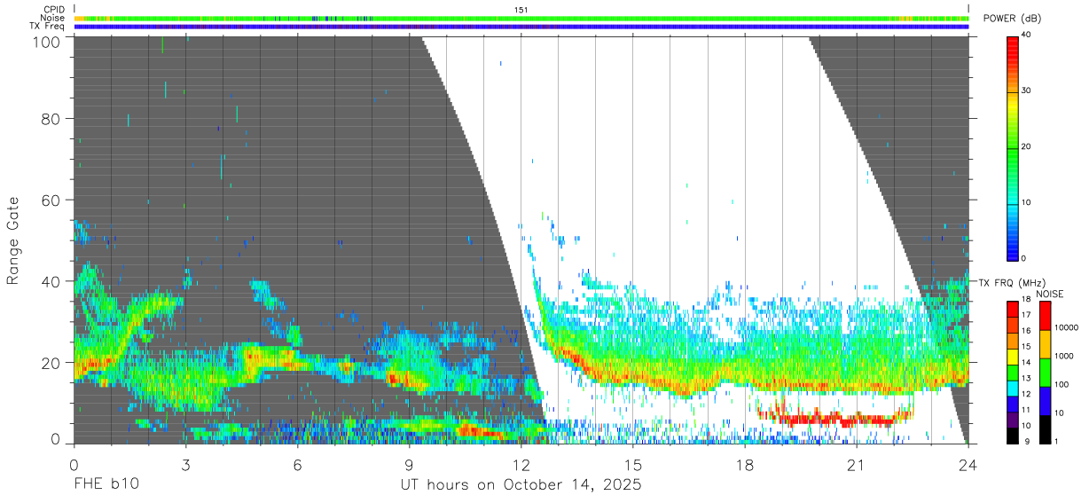1089x503 pixels.
Task: Click the 18 label on UT hours axis
Action: (745, 465)
